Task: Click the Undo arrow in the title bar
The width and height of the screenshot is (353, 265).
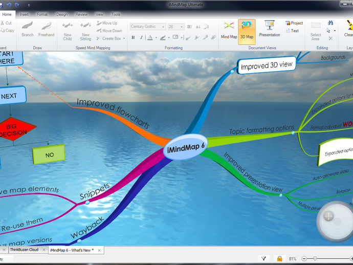Action: click(x=9, y=5)
